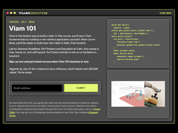178x133 pixels.
Task: Click the green window dot in header
Action: tap(15, 13)
